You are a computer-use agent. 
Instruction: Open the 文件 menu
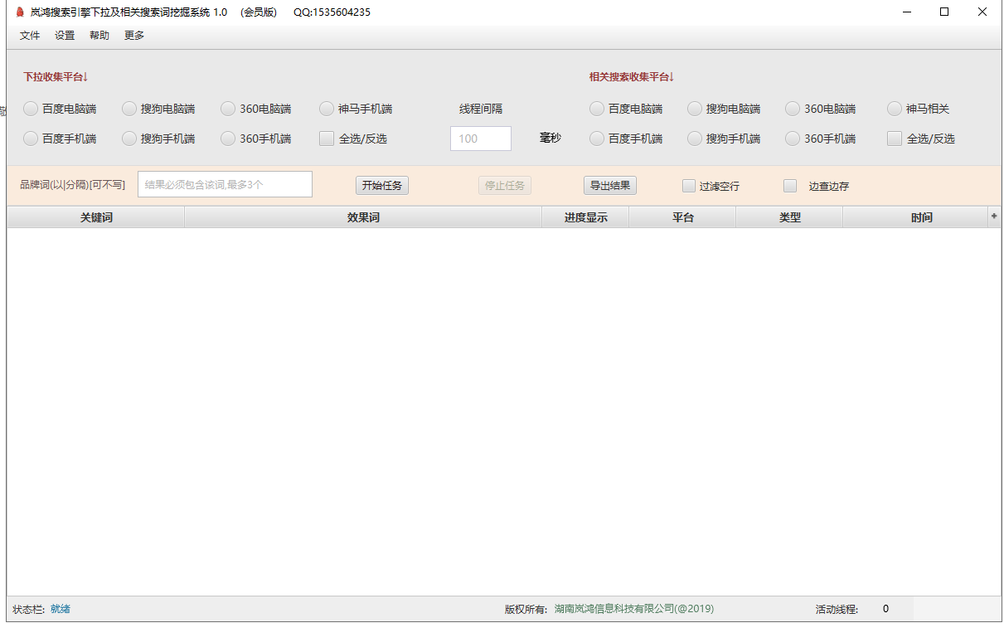[x=30, y=36]
